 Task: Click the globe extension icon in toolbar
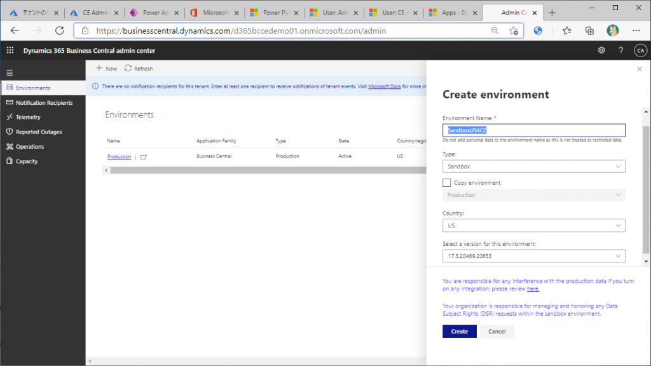click(538, 30)
